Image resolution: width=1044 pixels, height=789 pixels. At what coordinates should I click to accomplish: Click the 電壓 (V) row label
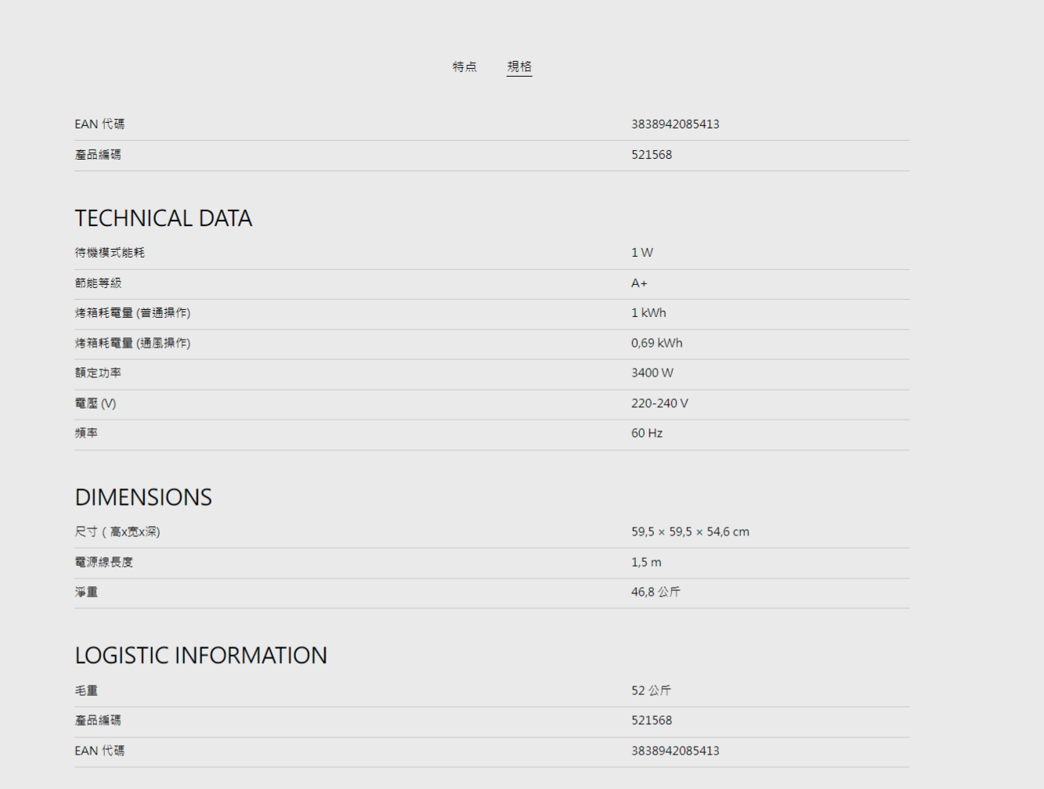click(x=96, y=404)
